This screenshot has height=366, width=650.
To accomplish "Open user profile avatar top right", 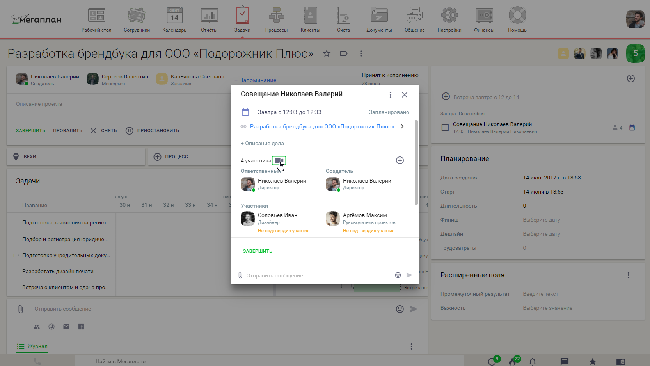I will click(x=636, y=19).
